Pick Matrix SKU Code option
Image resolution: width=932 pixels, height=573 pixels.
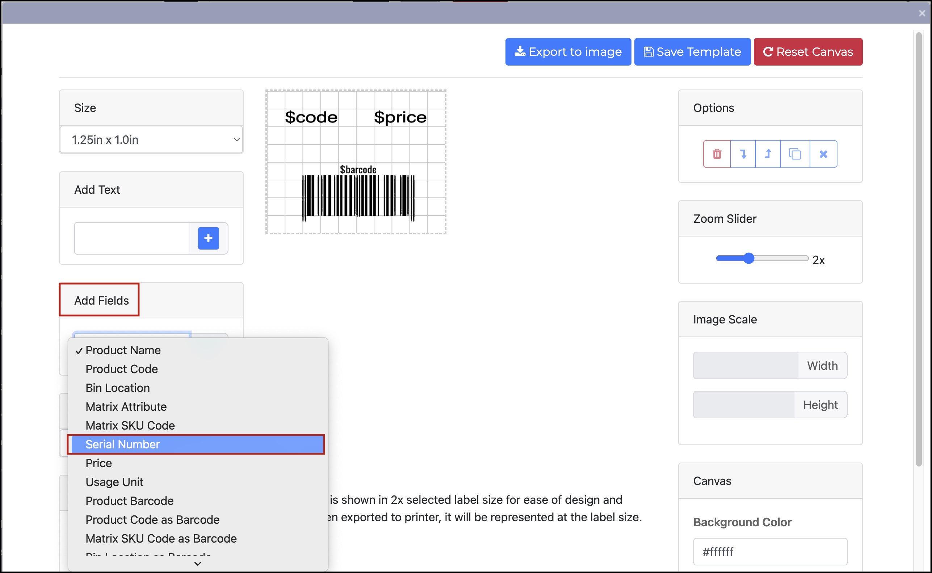[x=130, y=425]
